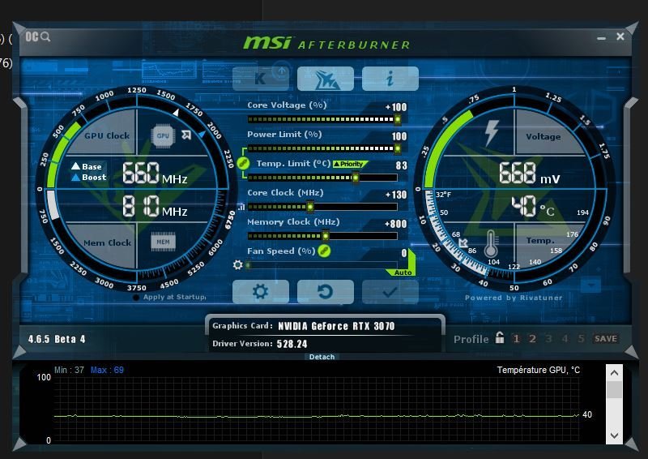Click the Powered by Rivatuner text

(514, 298)
